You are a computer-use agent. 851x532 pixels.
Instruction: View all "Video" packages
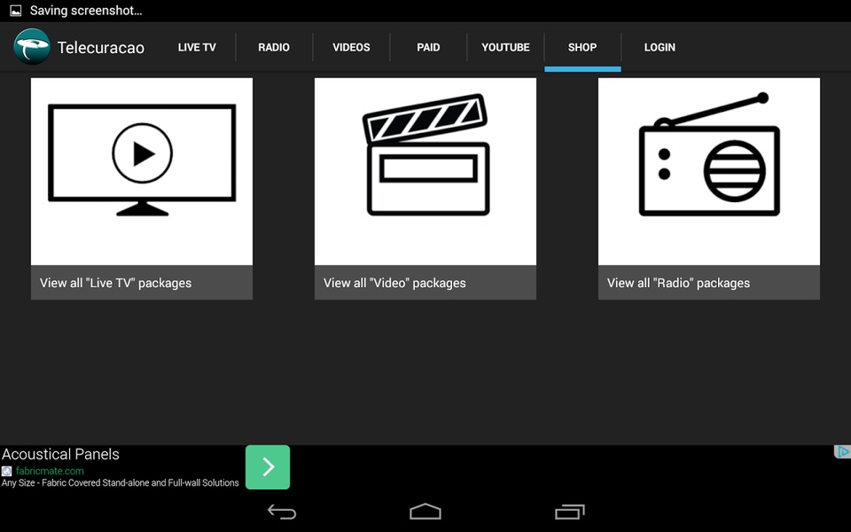click(x=425, y=283)
